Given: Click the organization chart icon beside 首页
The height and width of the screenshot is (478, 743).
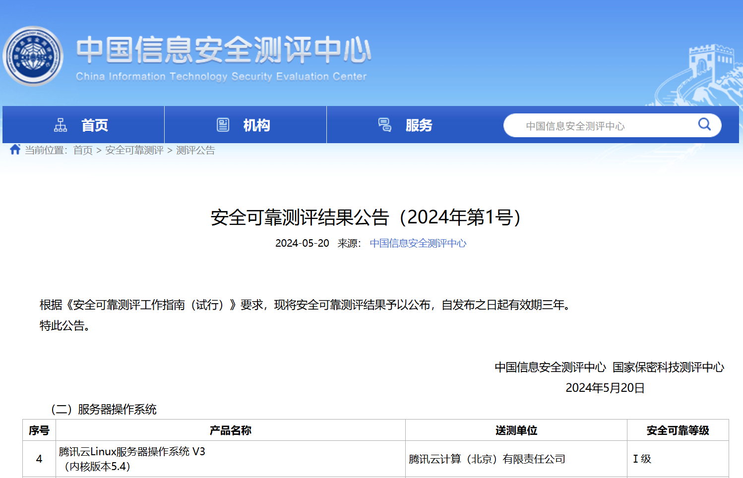Looking at the screenshot, I should click(61, 125).
